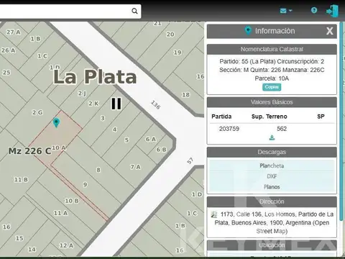Open the Planos download
This screenshot has height=259, width=345.
(x=272, y=187)
